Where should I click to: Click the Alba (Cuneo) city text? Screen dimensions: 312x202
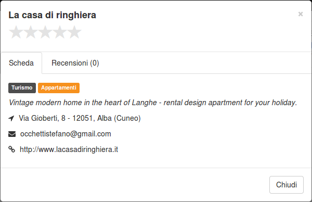point(119,118)
